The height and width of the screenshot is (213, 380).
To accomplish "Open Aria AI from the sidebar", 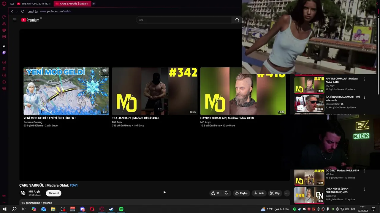I will tap(4, 46).
